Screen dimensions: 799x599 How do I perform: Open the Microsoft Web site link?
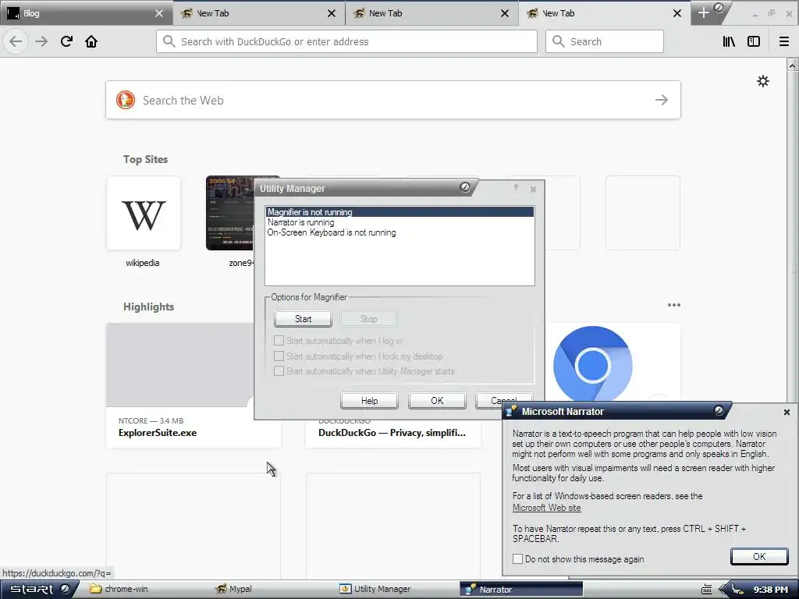pyautogui.click(x=546, y=508)
